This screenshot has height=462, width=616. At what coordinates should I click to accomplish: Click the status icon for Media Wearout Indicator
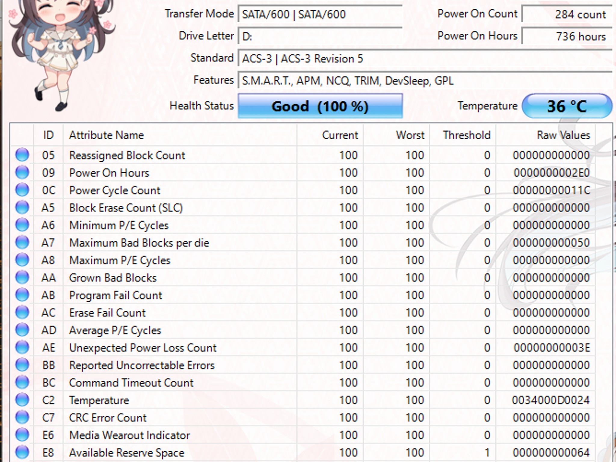(x=22, y=435)
